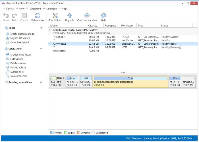Screen dimensions: 199x142
Task: Click the arrow before Language menu
Action: pyautogui.click(x=44, y=9)
